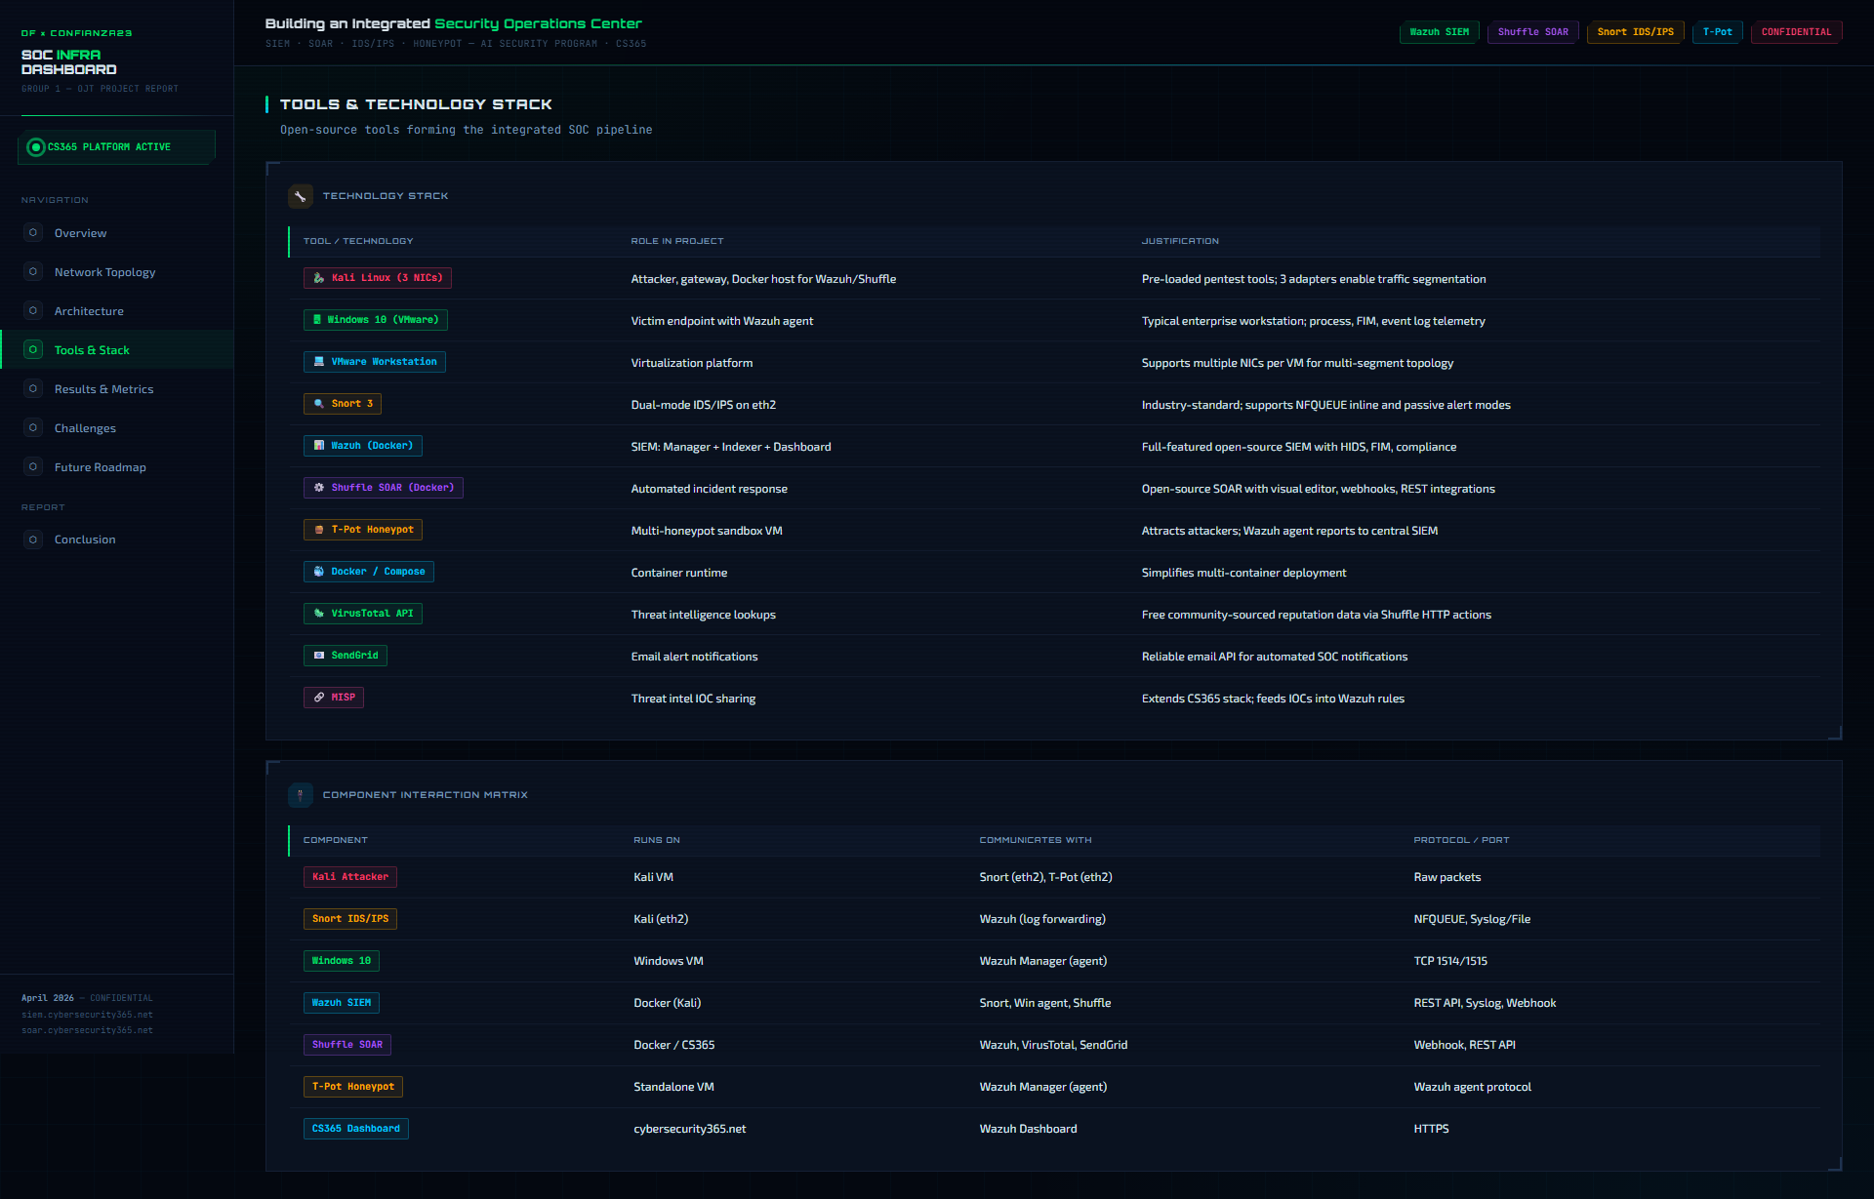The width and height of the screenshot is (1874, 1199).
Task: Click the SOC Infra Dashboard title
Action: [x=69, y=62]
